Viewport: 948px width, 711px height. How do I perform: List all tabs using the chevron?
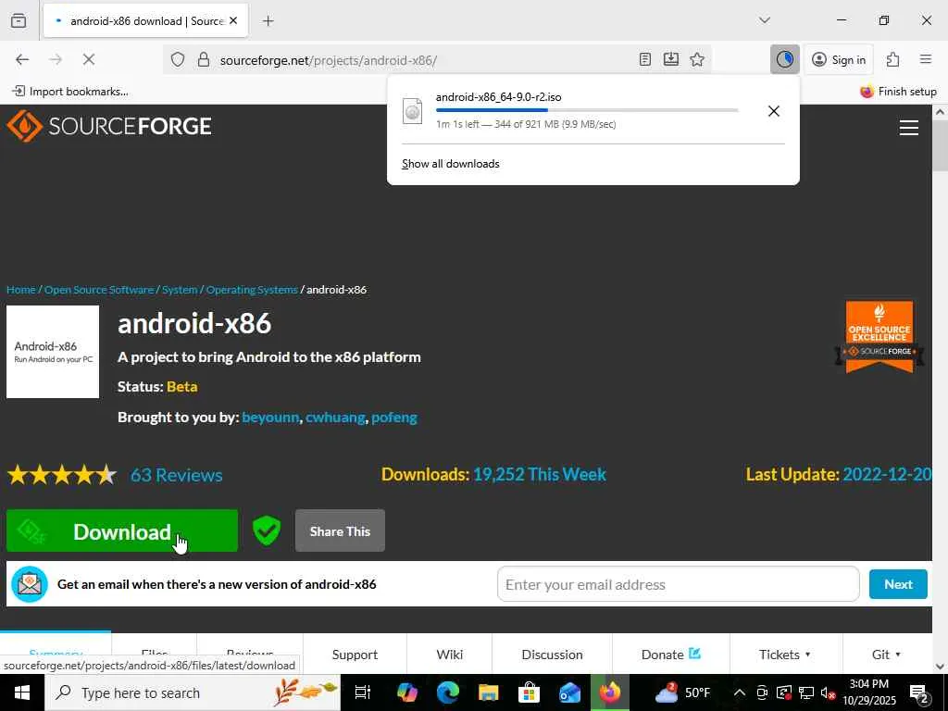click(764, 20)
